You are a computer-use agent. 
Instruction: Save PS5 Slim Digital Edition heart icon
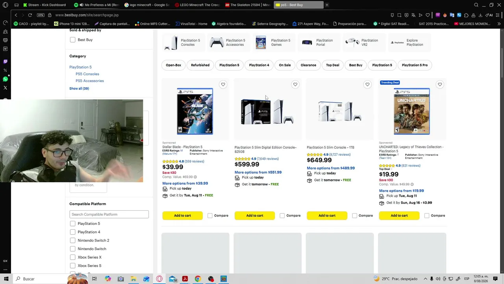[x=295, y=84]
